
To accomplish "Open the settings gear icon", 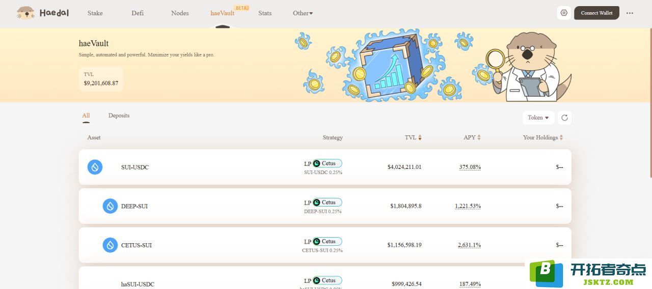I will 563,13.
